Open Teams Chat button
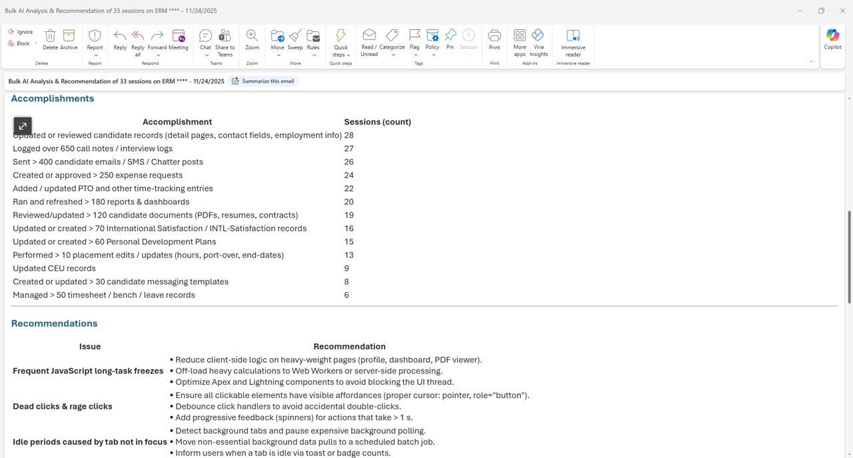853x458 pixels. pyautogui.click(x=205, y=40)
